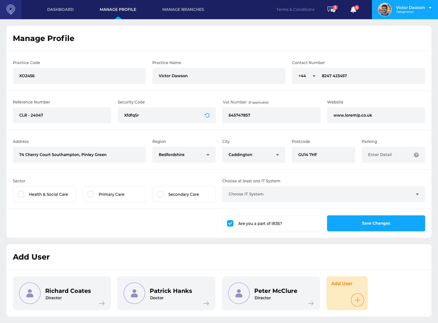Check the Primary Care checkbox
438x323 pixels.
(x=91, y=194)
